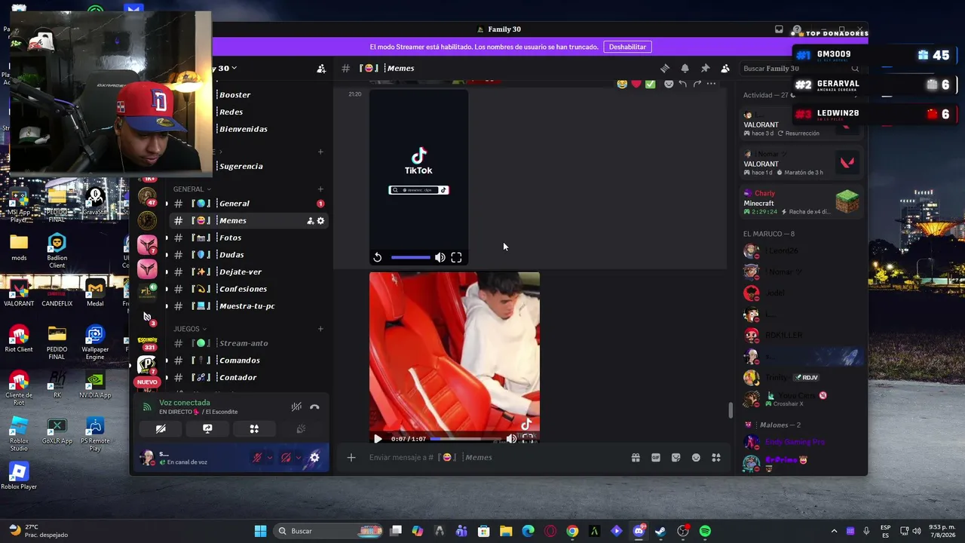Open the emoji picker in message bar
Screen dimensions: 965x543
[x=696, y=458]
